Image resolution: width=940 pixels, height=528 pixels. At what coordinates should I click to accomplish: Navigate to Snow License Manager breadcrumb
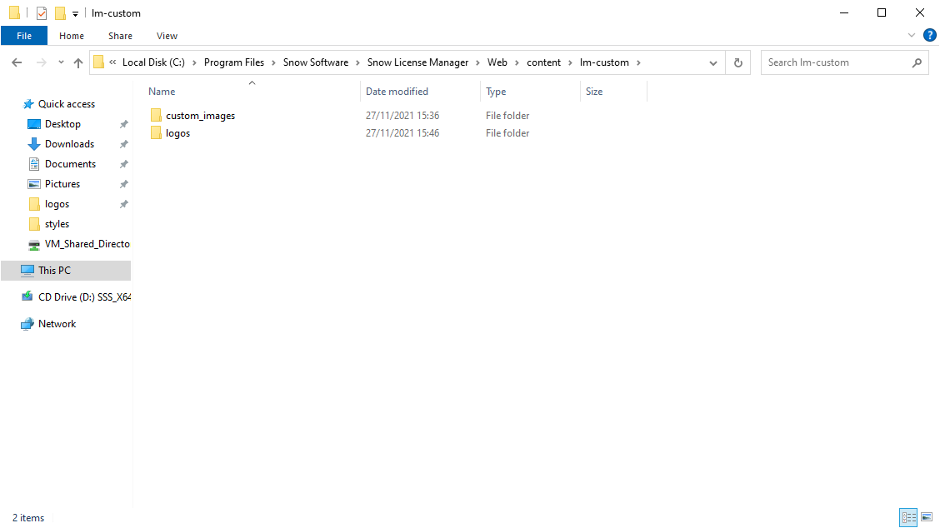tap(417, 62)
